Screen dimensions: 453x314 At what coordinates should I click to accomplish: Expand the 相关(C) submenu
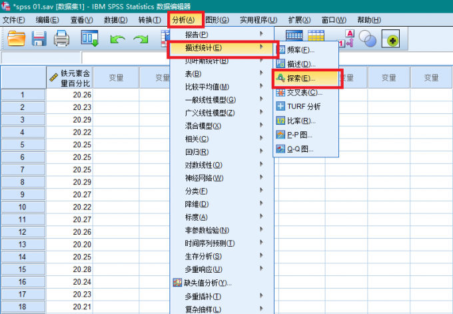click(222, 139)
